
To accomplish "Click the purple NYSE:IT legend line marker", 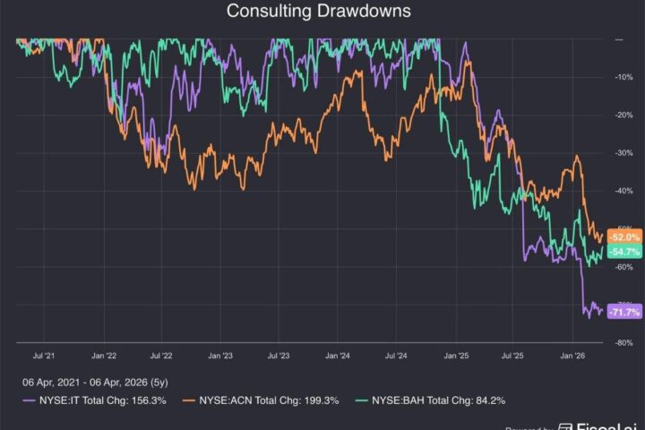I will 29,400.
